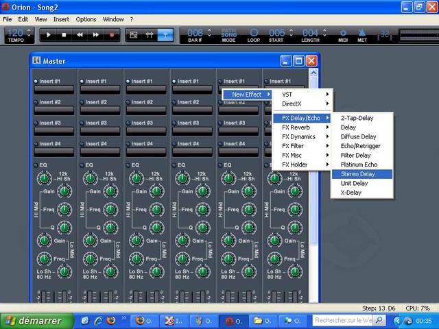Click the 12k Hi Sh knob, first channel
The width and height of the screenshot is (439, 329).
coord(44,178)
